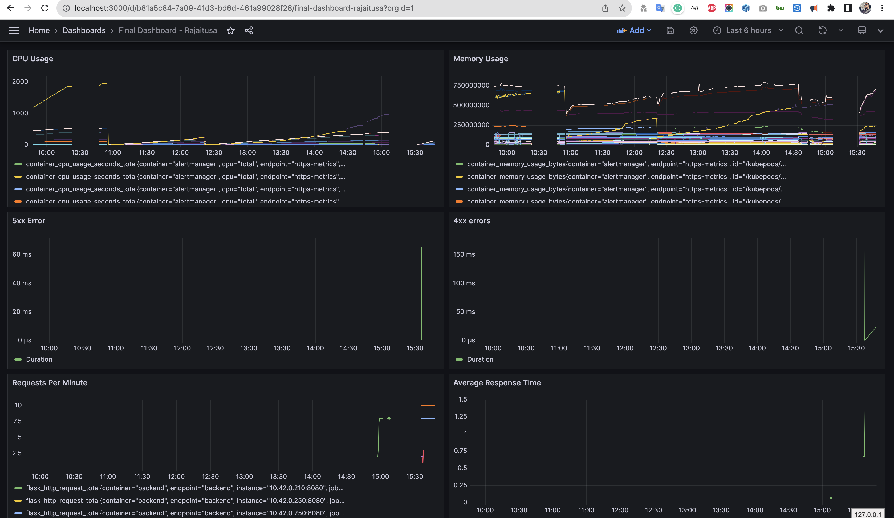Open the Add panel dropdown

click(x=634, y=31)
